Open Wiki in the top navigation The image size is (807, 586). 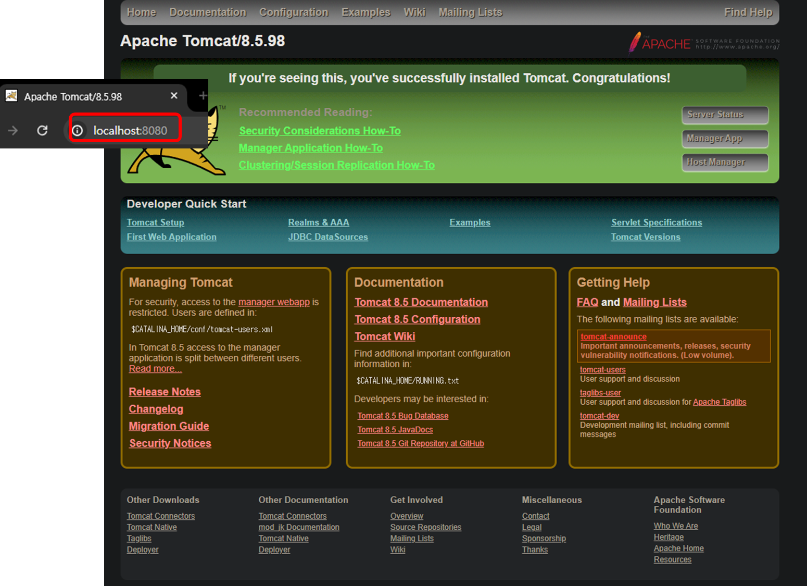pyautogui.click(x=414, y=12)
